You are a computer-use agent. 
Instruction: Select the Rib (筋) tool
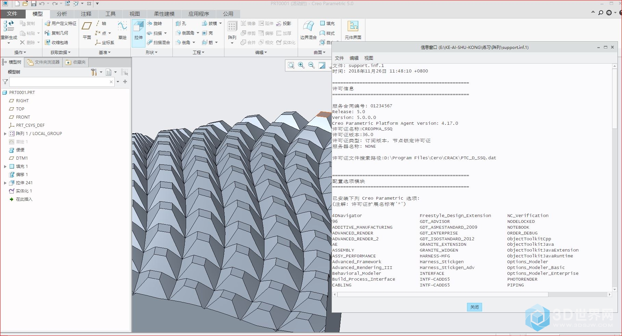pos(207,42)
